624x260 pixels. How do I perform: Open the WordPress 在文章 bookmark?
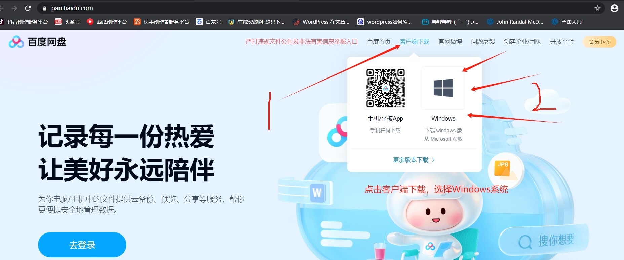coord(321,22)
